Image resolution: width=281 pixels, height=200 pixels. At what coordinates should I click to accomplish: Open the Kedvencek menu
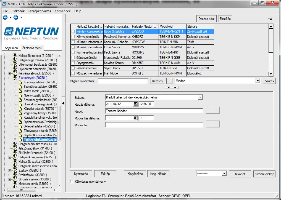tap(62, 11)
